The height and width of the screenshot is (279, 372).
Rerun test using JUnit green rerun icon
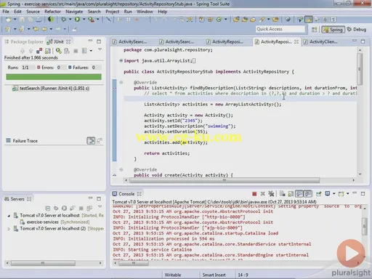58,51
